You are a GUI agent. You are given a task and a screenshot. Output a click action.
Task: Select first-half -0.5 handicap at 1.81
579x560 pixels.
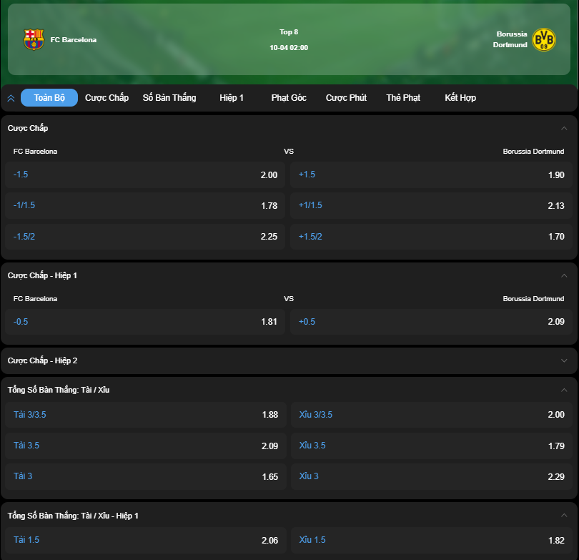click(145, 322)
